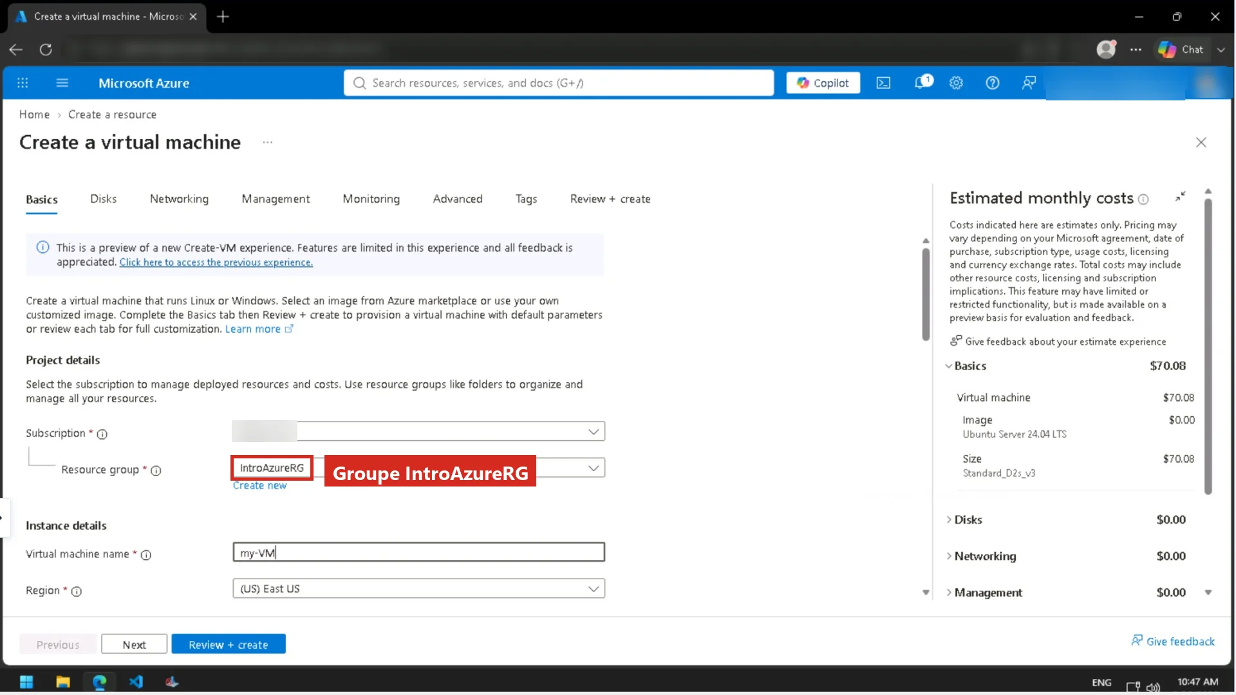Open portal settings gear
The height and width of the screenshot is (695, 1236).
[x=956, y=83]
